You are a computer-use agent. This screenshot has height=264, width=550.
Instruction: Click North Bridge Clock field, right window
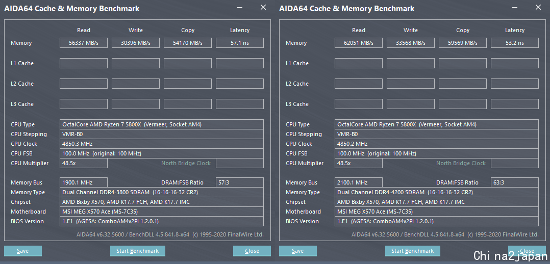515,163
